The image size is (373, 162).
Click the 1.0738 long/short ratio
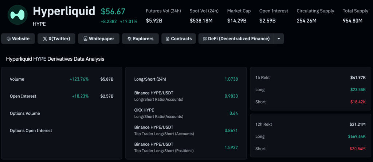231,79
